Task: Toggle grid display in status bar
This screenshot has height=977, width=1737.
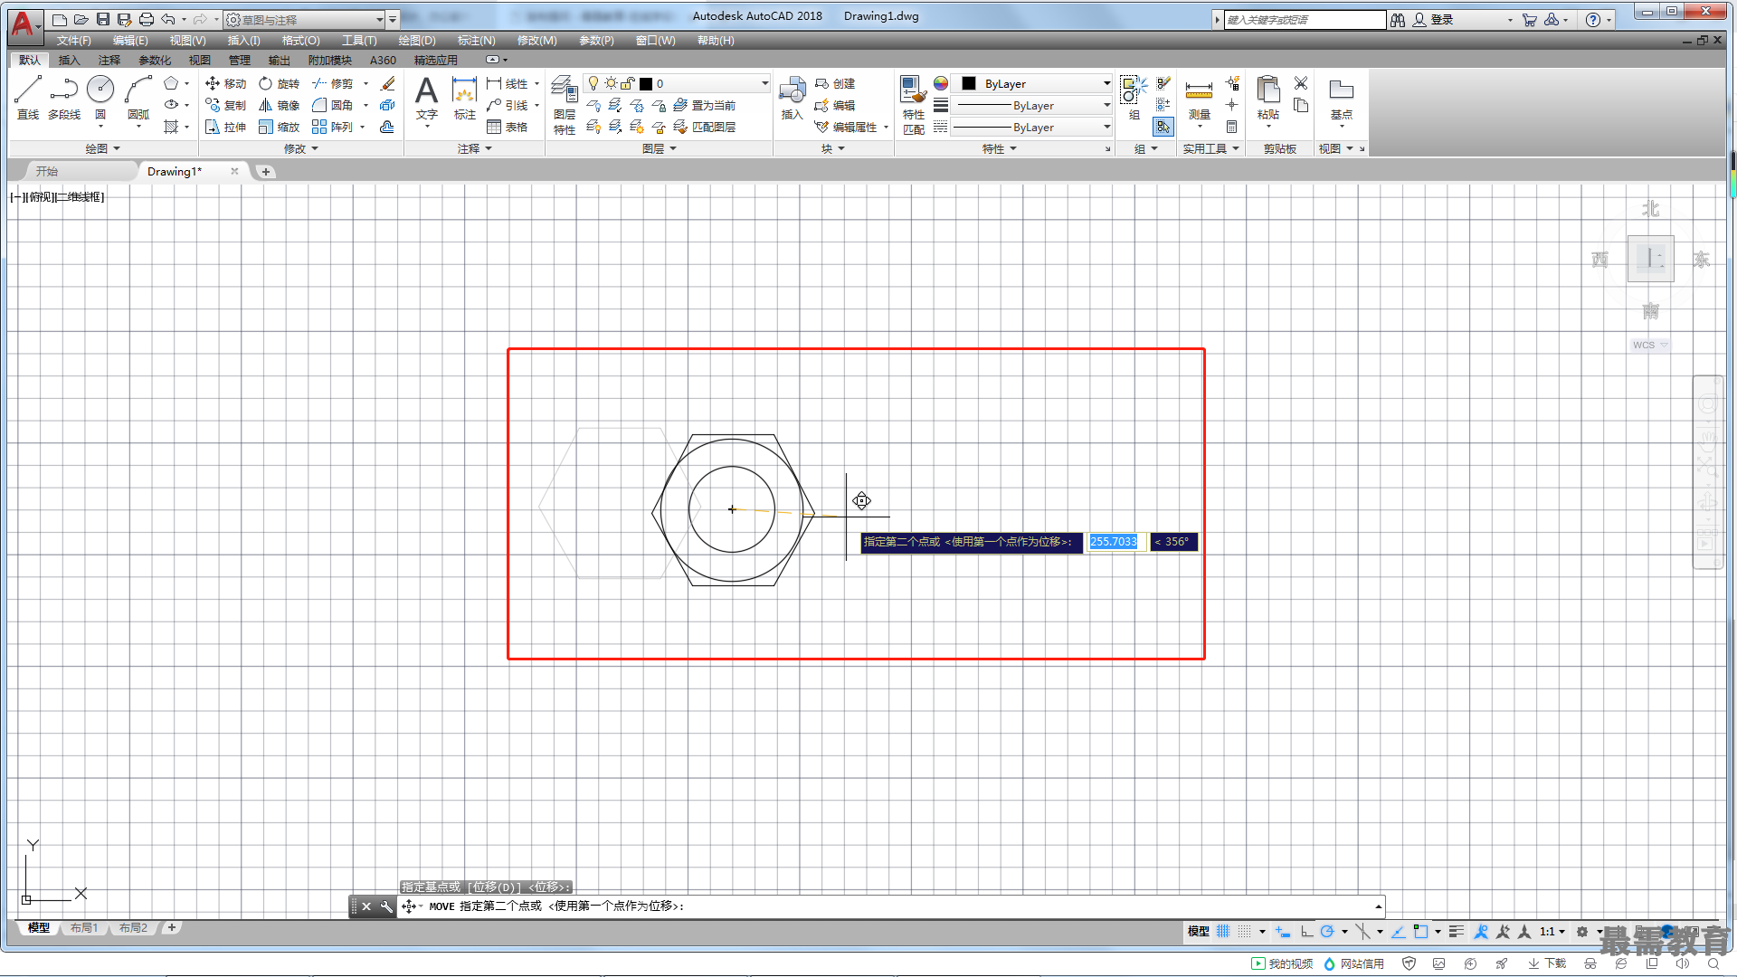Action: coord(1224,932)
